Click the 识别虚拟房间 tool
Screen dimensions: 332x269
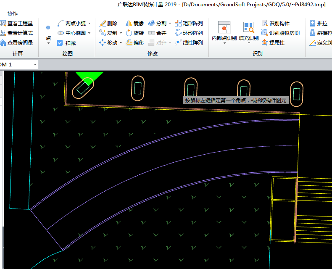click(x=281, y=33)
